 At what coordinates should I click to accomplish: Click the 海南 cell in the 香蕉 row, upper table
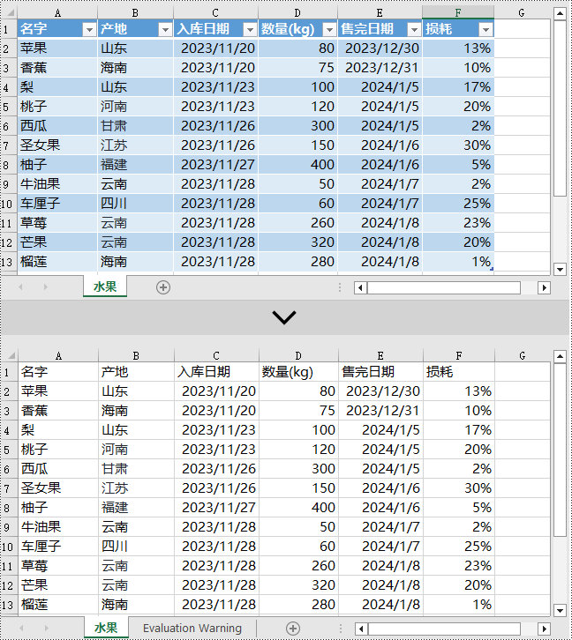point(136,68)
